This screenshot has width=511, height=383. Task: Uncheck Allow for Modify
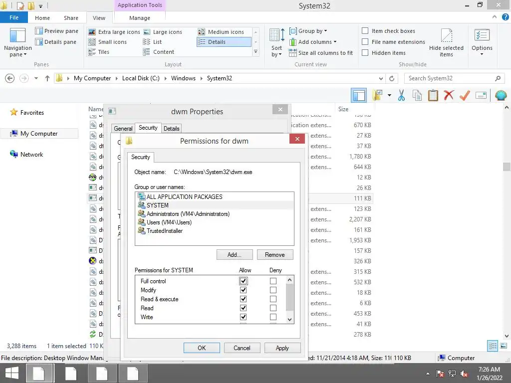pyautogui.click(x=243, y=290)
